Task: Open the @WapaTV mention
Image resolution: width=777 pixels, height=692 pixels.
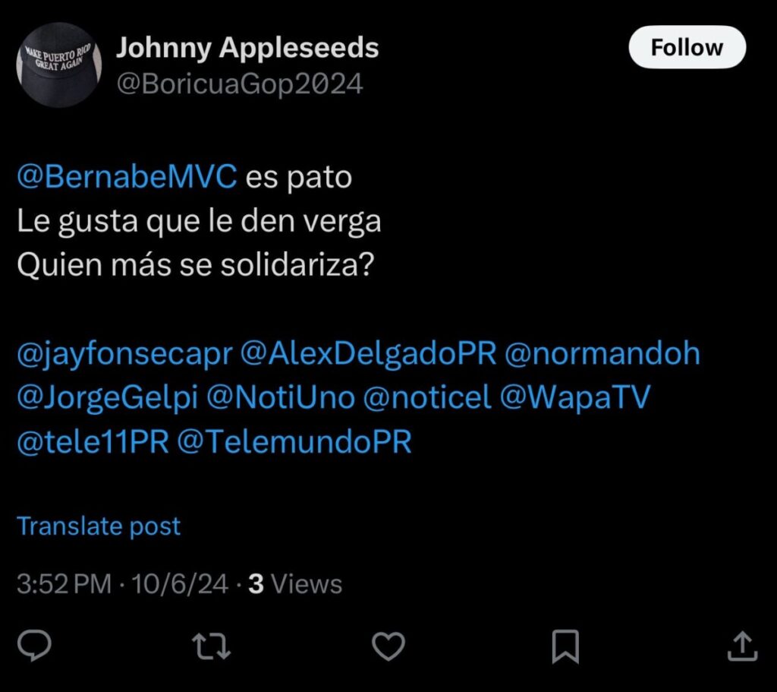Action: (575, 398)
